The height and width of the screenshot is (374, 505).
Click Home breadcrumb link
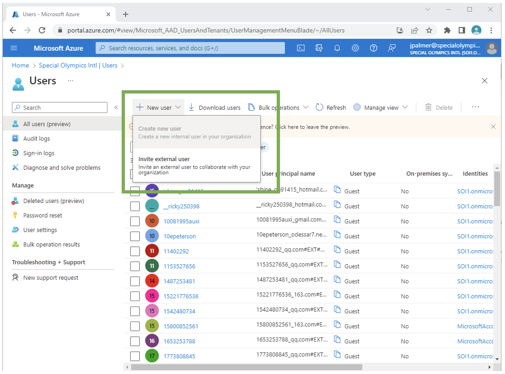pos(20,65)
